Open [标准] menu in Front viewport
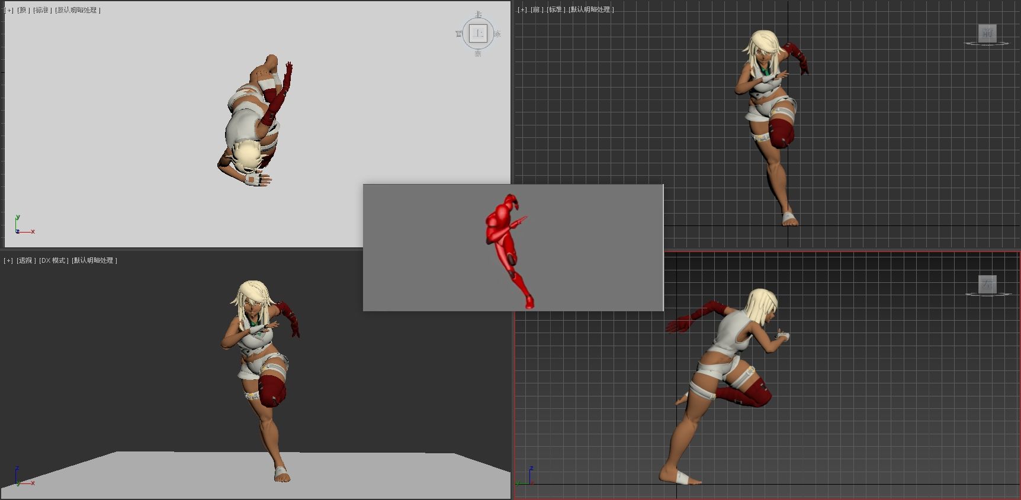Image resolution: width=1021 pixels, height=500 pixels. click(555, 9)
